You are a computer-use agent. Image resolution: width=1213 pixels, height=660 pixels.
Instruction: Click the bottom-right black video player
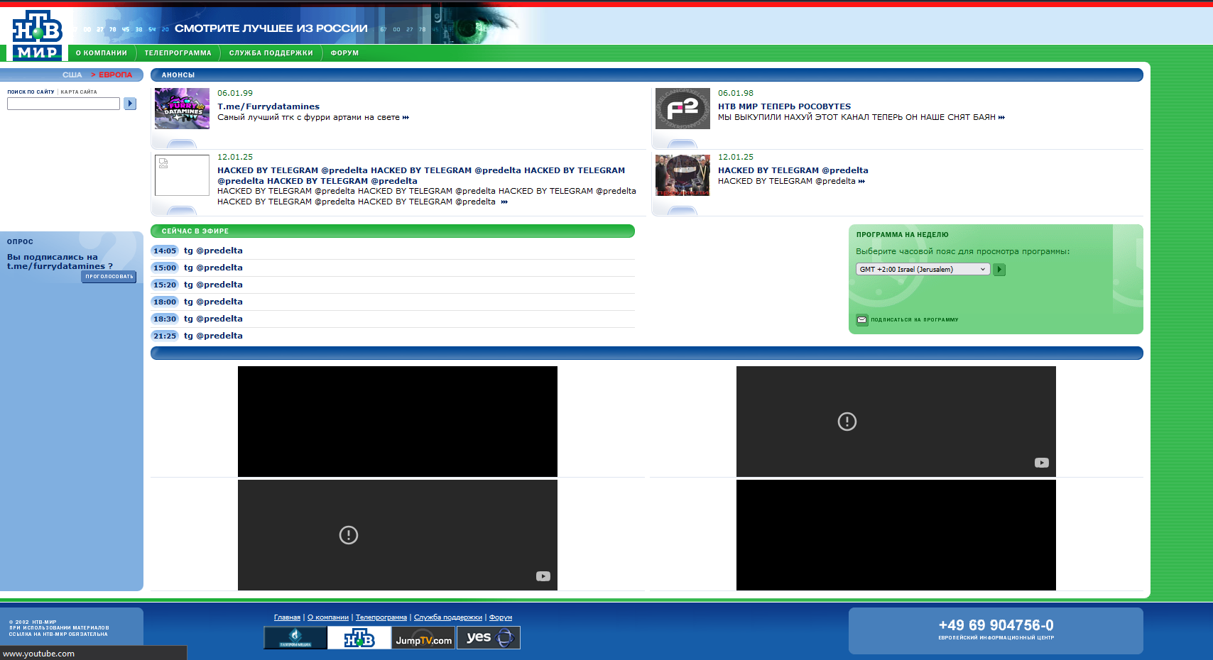pos(896,535)
